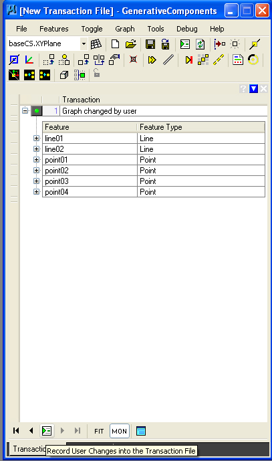Jump to first transaction with rewind button
The height and width of the screenshot is (461, 272).
pos(16,431)
